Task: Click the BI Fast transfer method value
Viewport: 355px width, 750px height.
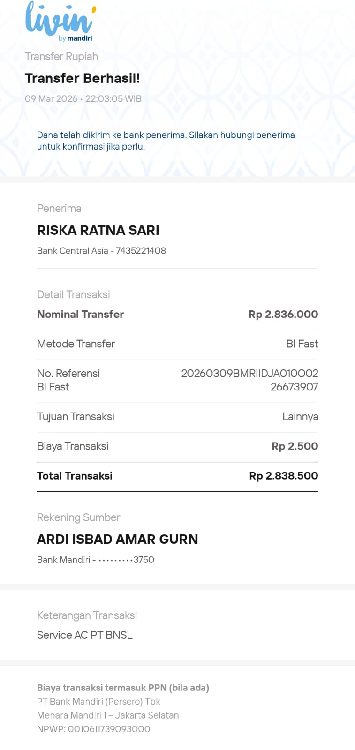Action: pos(302,344)
